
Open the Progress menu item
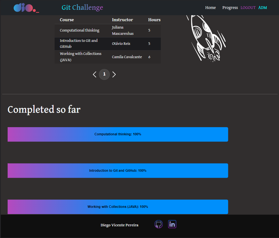tap(230, 8)
